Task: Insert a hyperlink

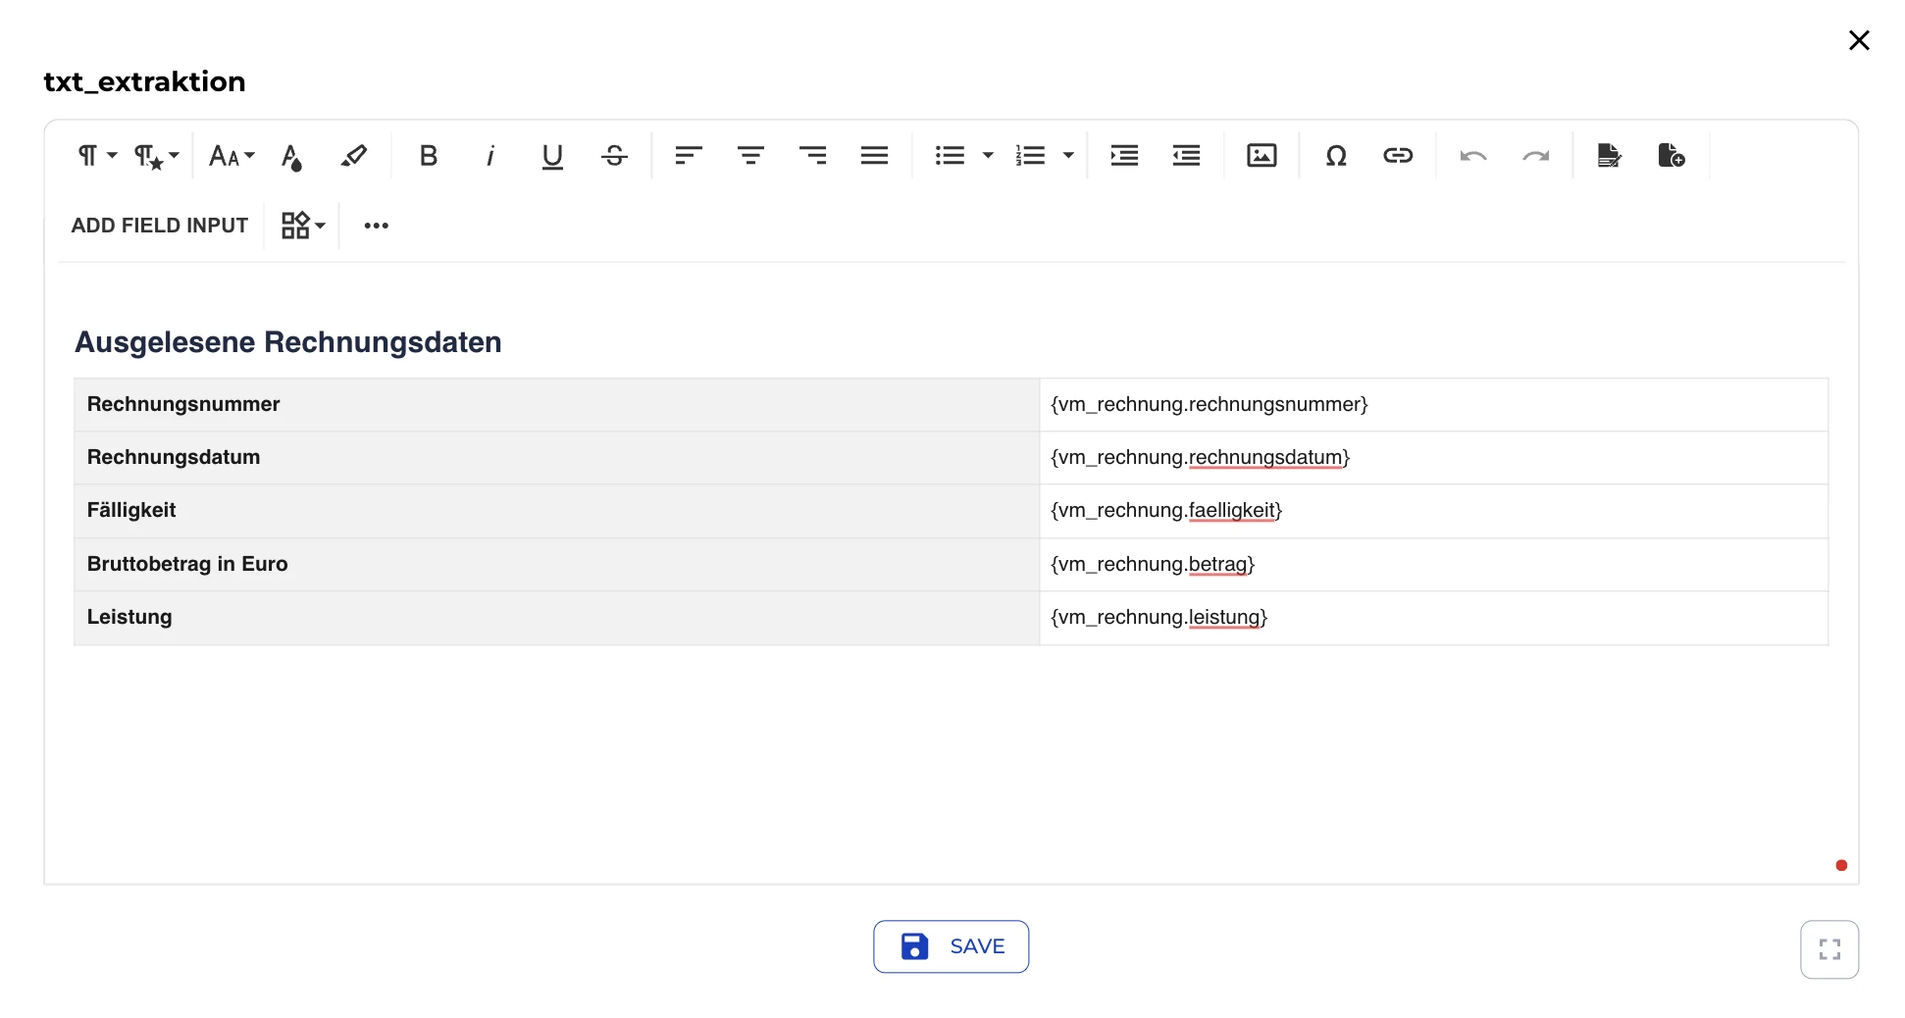Action: (x=1398, y=155)
